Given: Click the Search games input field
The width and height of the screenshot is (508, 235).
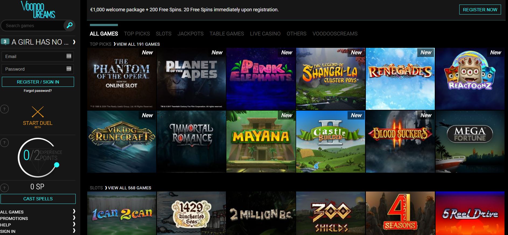Looking at the screenshot, I should (32, 26).
